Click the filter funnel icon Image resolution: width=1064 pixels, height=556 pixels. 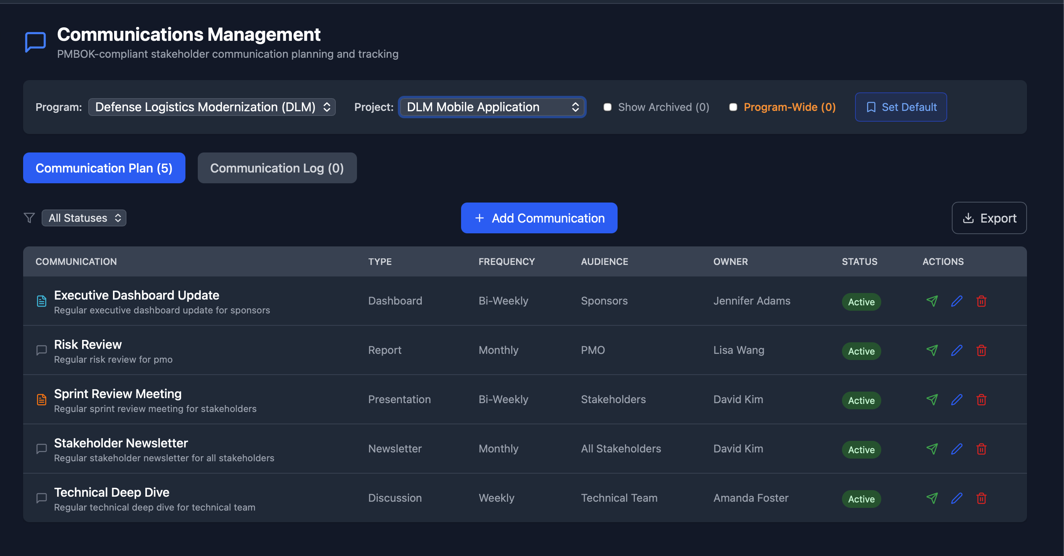point(29,218)
